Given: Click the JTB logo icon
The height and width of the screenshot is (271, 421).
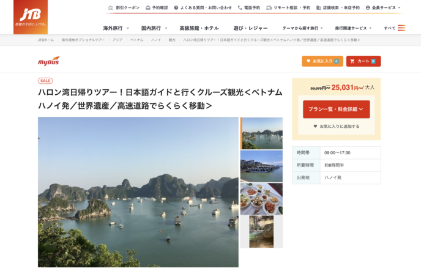Looking at the screenshot, I should pyautogui.click(x=31, y=17).
